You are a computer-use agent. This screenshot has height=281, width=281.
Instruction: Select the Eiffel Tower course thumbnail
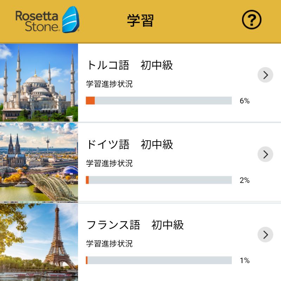click(39, 242)
